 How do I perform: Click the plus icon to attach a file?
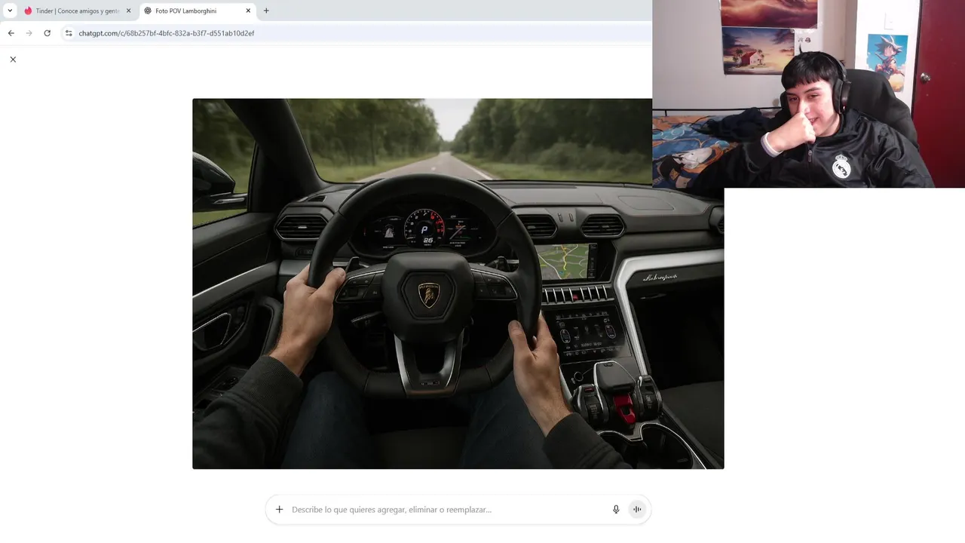point(279,510)
